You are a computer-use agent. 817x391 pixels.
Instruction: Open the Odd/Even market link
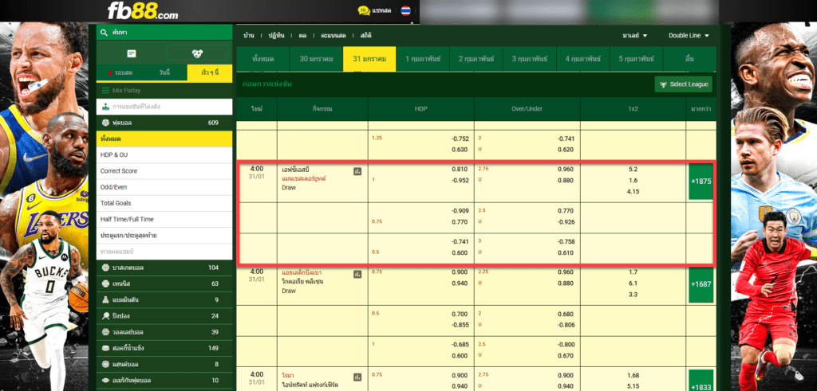(164, 187)
